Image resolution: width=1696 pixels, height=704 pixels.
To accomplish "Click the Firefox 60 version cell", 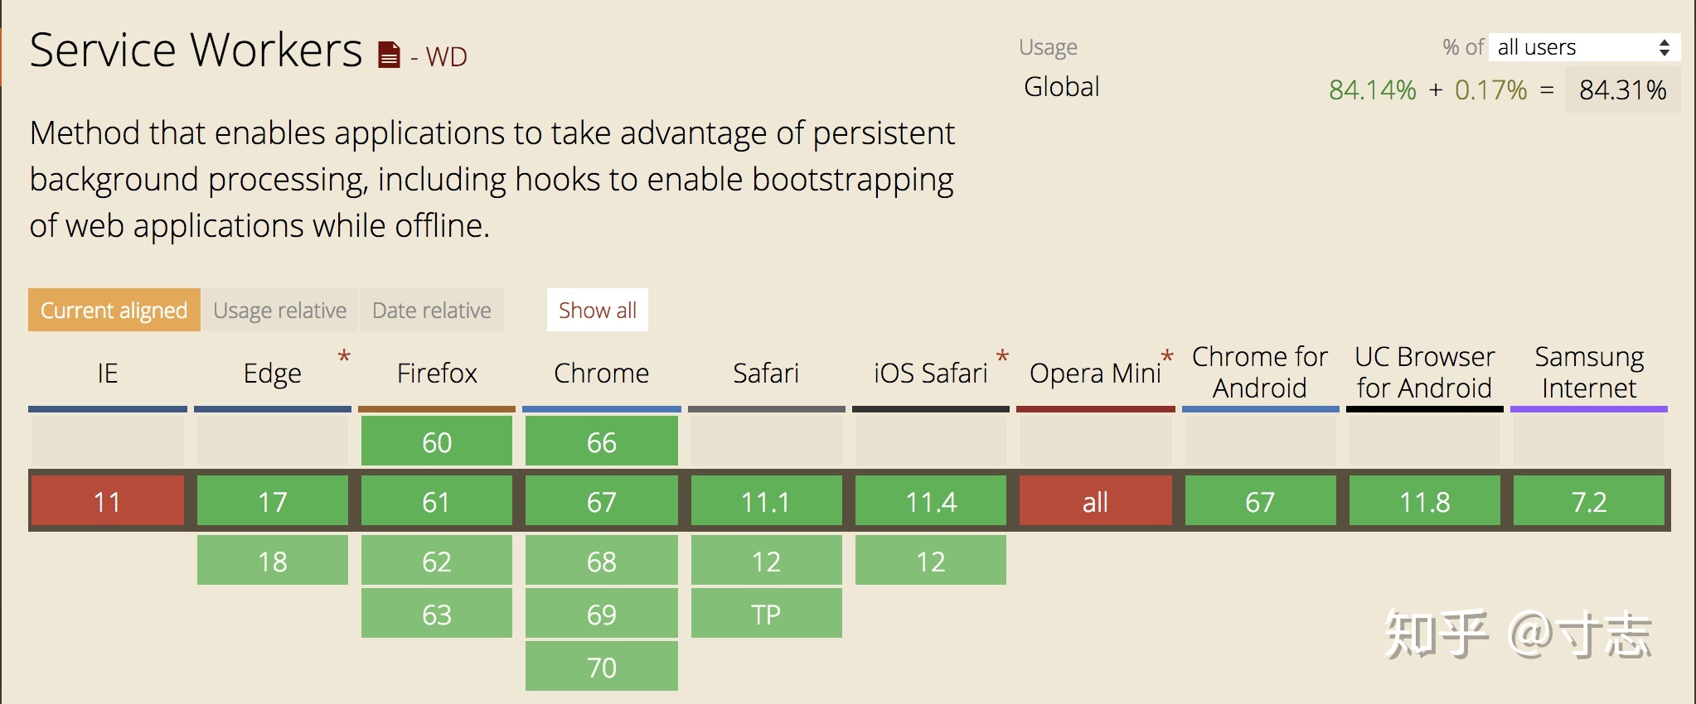I will [437, 441].
